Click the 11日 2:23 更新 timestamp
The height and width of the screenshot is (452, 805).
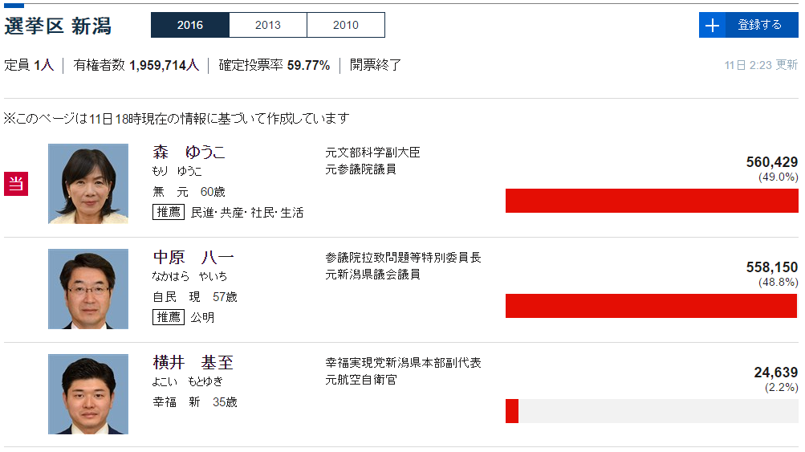(x=761, y=65)
